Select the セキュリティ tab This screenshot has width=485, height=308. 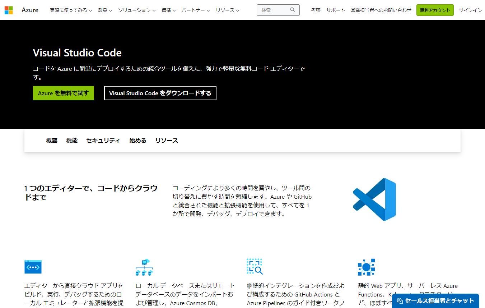click(103, 141)
